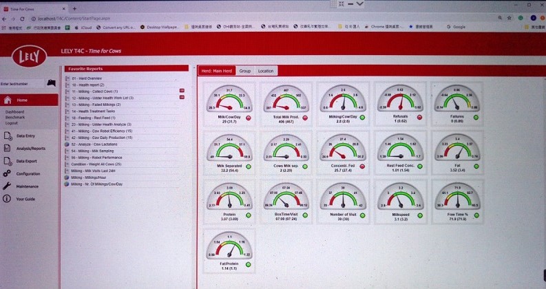
Task: Switch to the Group tab
Action: click(x=245, y=71)
